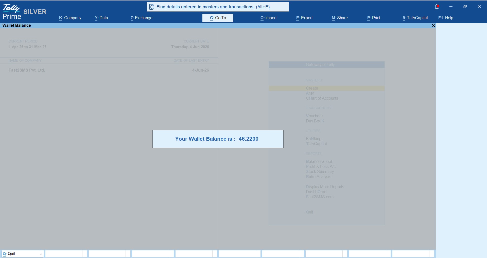Click the Gateway of Tally title bar
Viewport: 487px width, 258px height.
327,65
